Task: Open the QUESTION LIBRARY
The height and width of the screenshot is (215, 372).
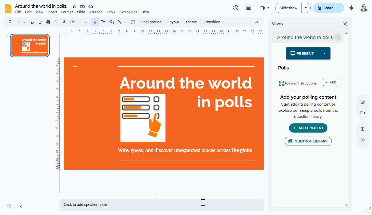Action: 308,141
